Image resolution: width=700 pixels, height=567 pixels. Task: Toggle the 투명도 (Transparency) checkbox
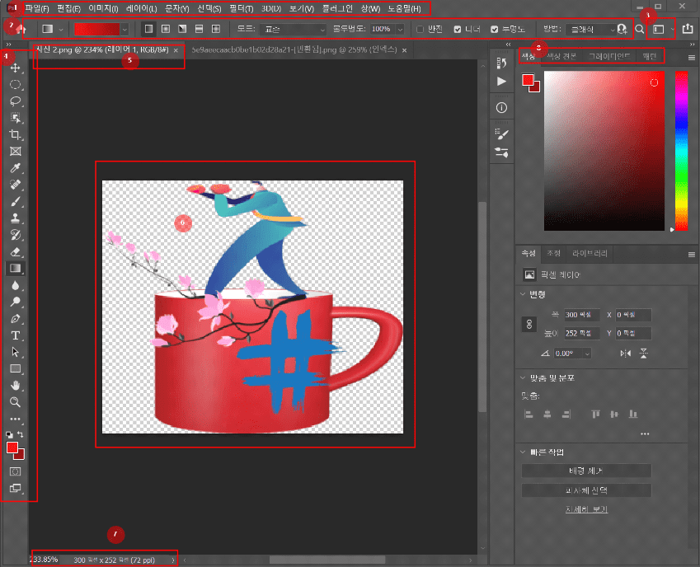tap(494, 30)
